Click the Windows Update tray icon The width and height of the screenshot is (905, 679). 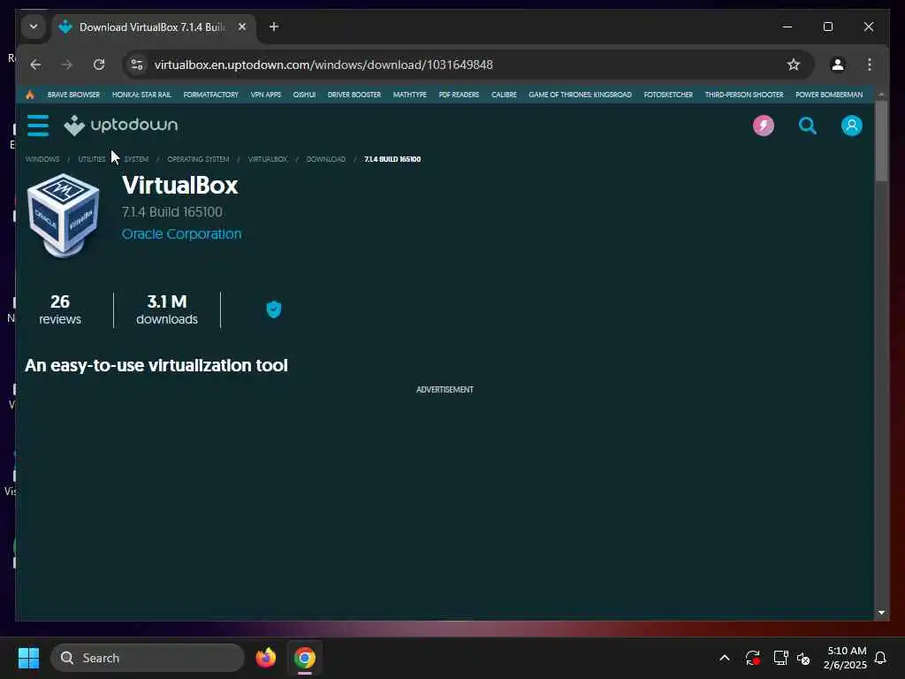[752, 658]
